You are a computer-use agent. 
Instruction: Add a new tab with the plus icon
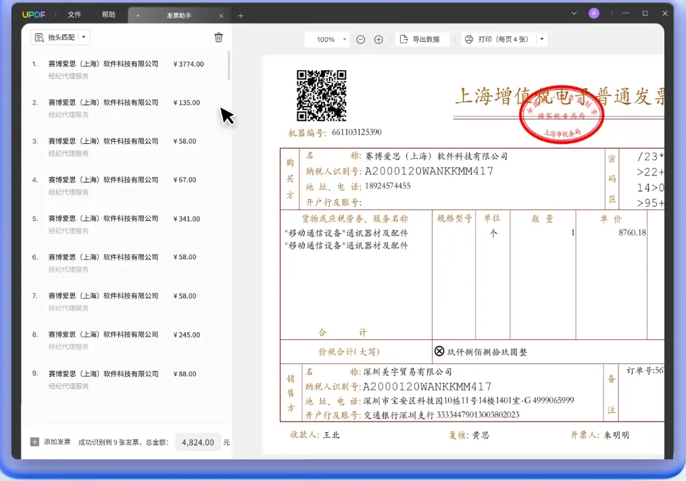pyautogui.click(x=241, y=16)
